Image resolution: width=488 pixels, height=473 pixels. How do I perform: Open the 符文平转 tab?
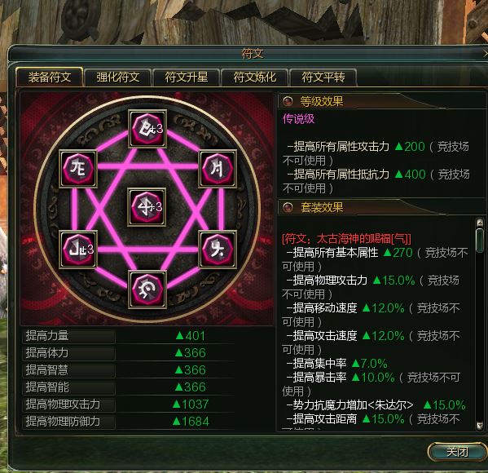point(323,77)
